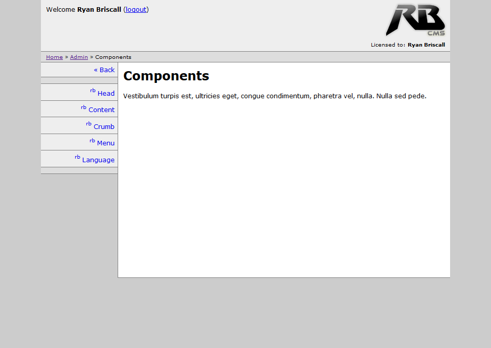This screenshot has width=491, height=348.
Task: Click the rb superscript icon beside Language
Action: [77, 157]
